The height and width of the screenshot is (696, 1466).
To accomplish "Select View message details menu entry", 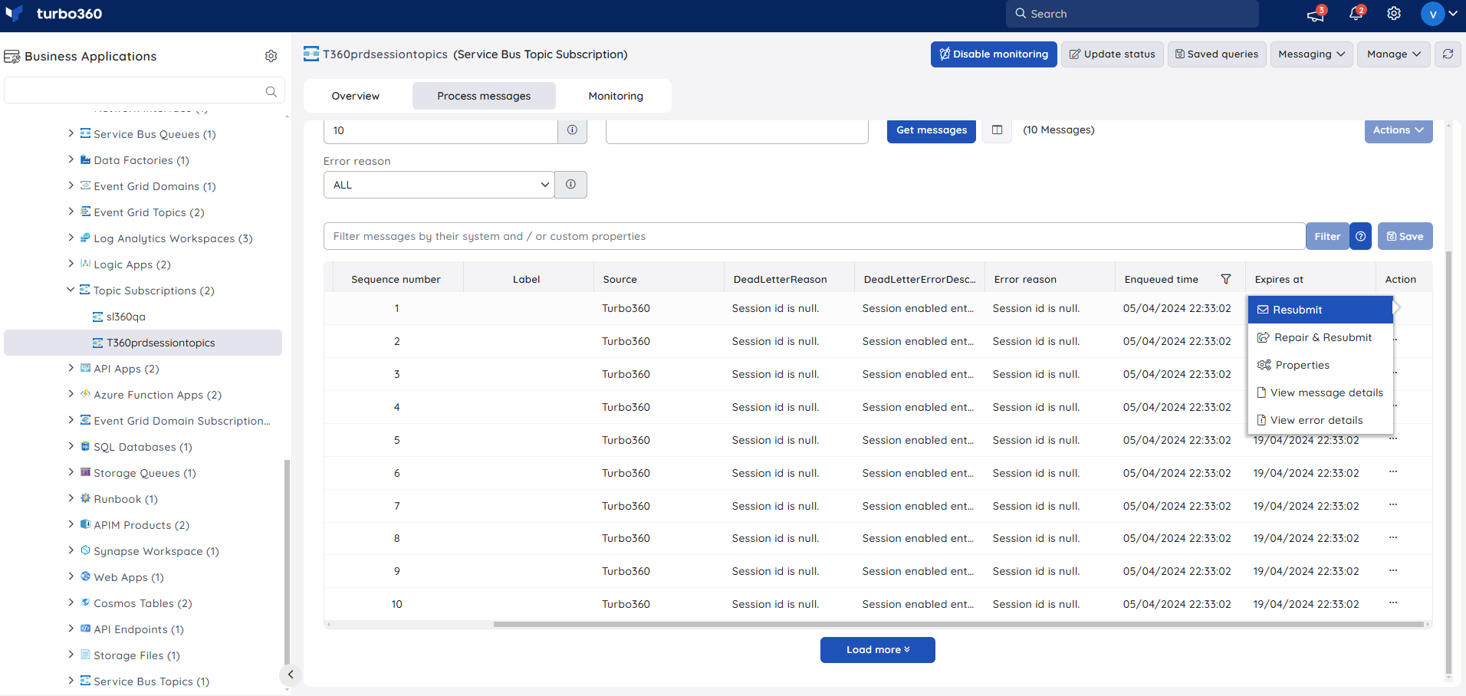I will 1320,392.
